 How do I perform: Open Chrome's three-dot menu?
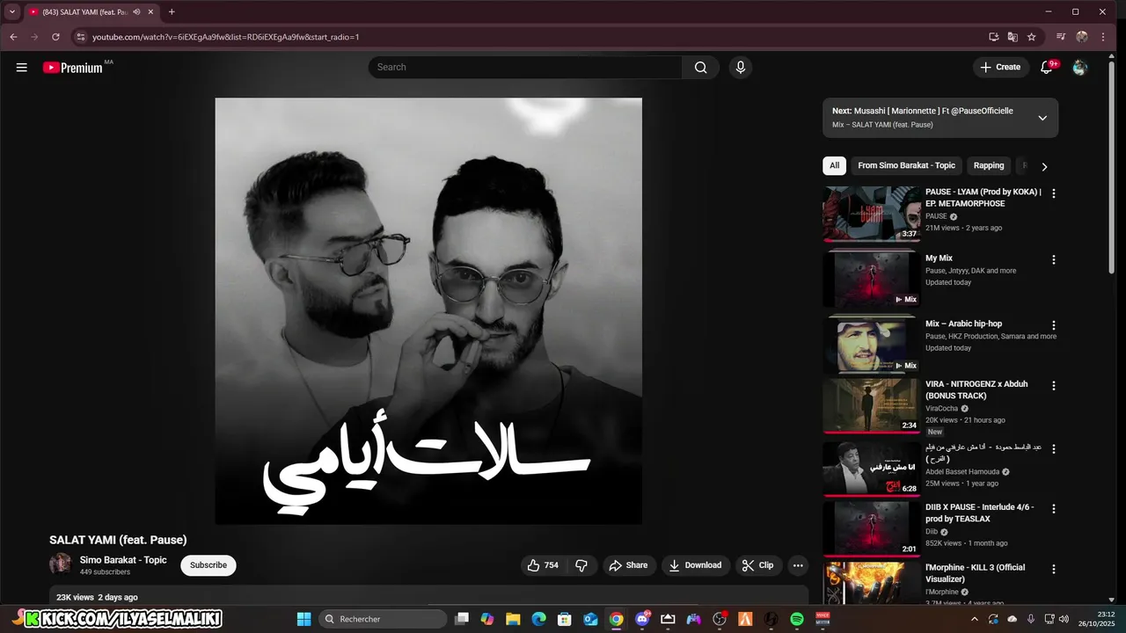tap(1104, 37)
